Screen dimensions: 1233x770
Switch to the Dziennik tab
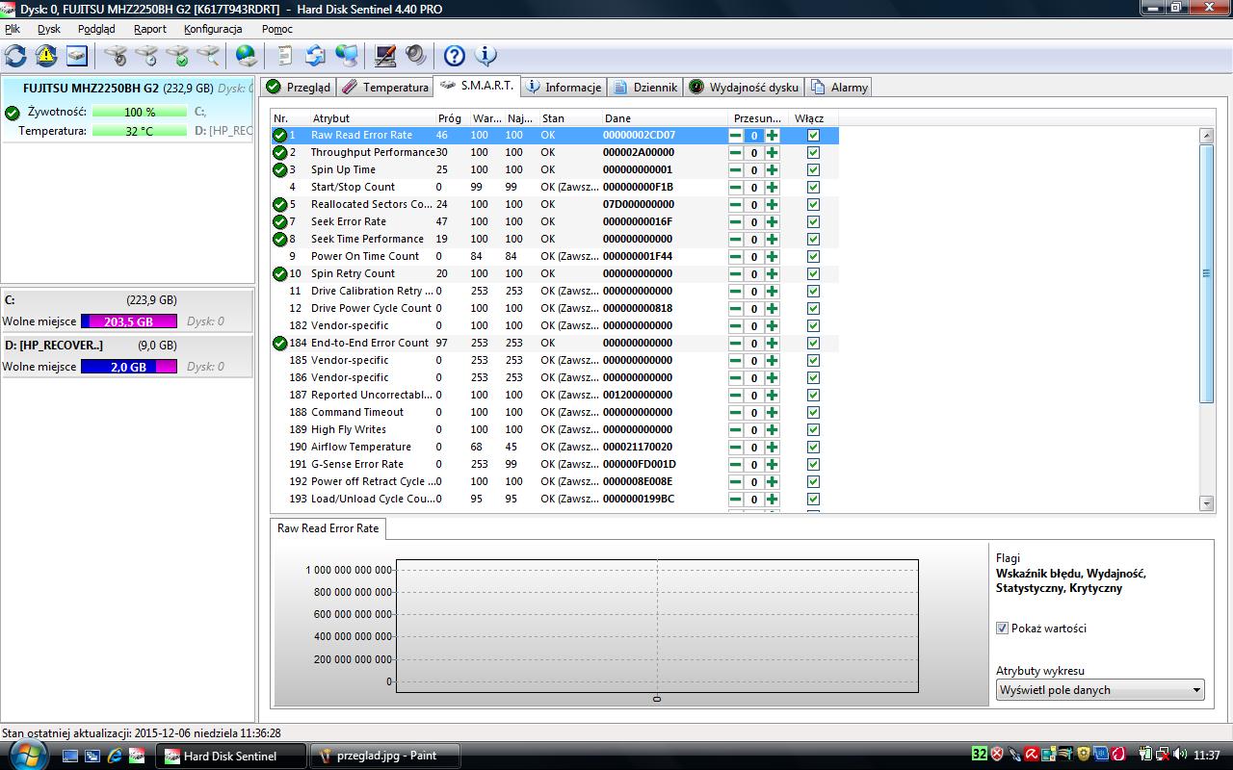coord(645,88)
